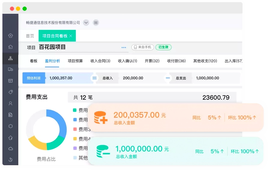Click the equals sign icon in formula bar
Screen dimensions: 268x170
coord(95,78)
